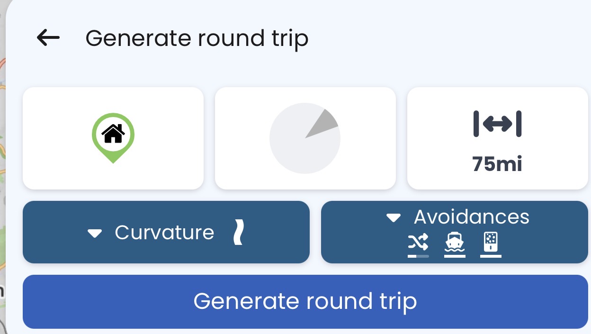
Task: Click the distance width arrows icon
Action: [x=497, y=124]
